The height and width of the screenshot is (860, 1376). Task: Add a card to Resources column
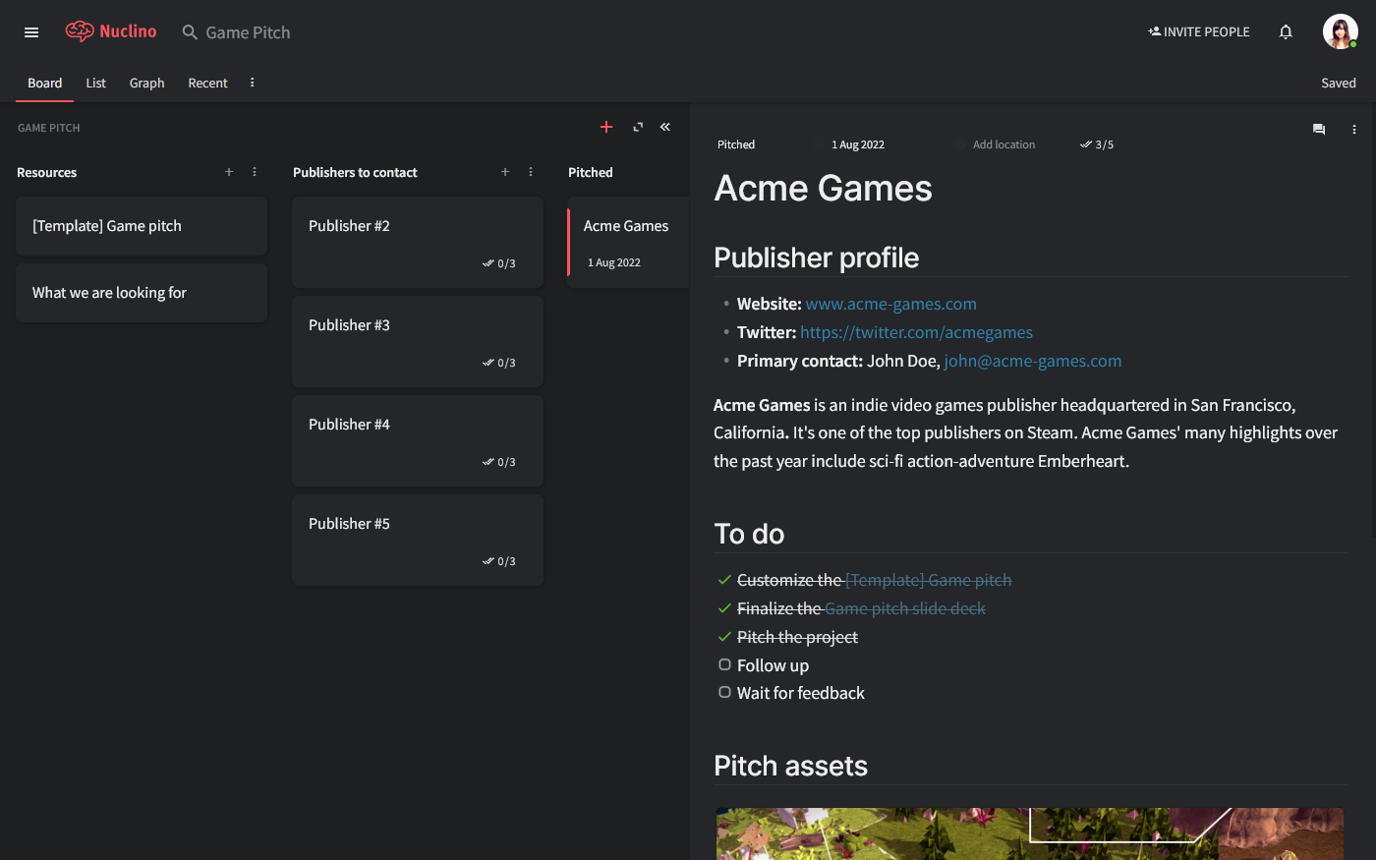coord(229,172)
